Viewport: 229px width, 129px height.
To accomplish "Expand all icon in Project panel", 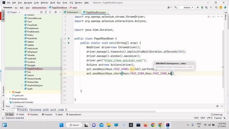I will 46,12.
